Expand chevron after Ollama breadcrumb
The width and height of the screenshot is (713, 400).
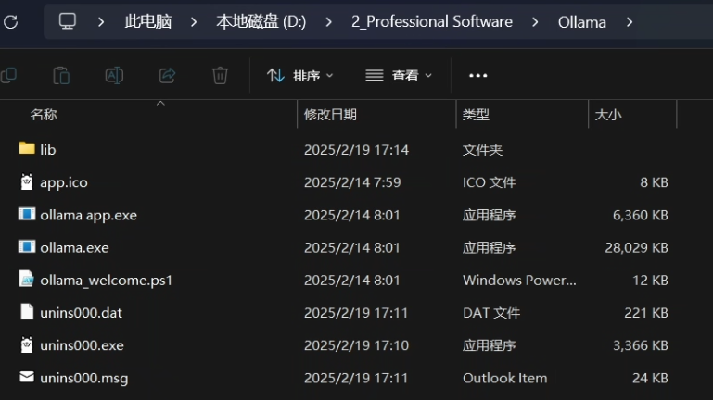pos(630,22)
